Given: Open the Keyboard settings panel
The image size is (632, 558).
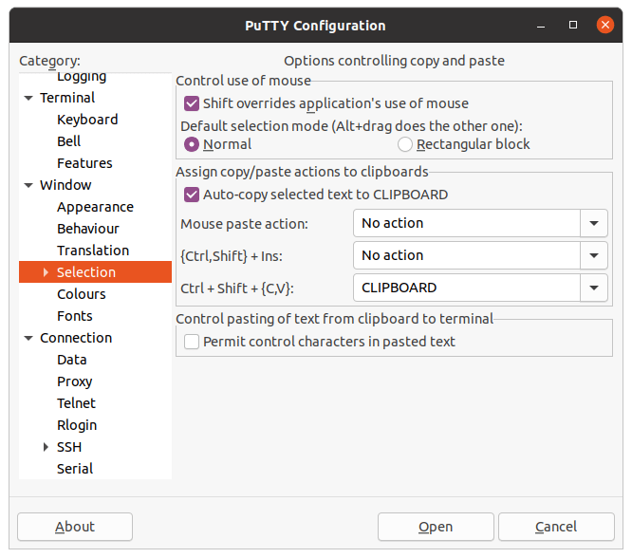Looking at the screenshot, I should click(x=87, y=120).
